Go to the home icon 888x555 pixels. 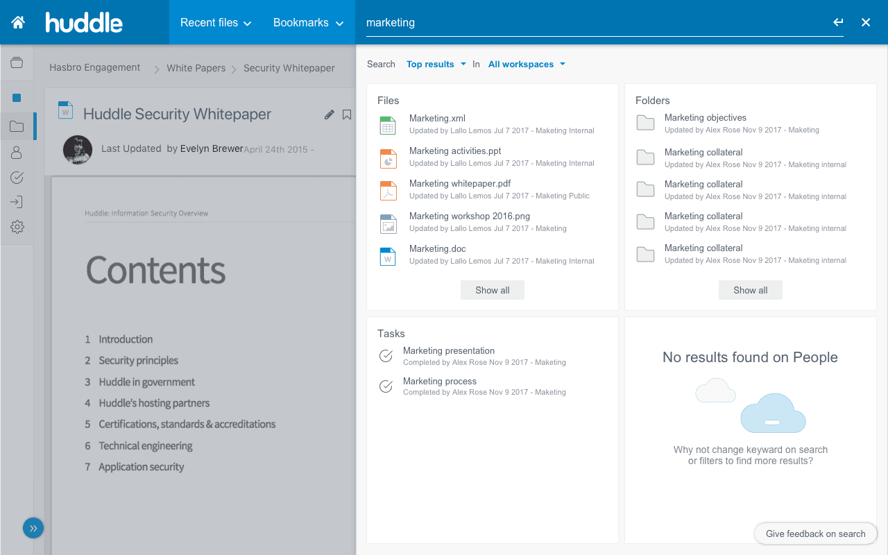point(18,22)
